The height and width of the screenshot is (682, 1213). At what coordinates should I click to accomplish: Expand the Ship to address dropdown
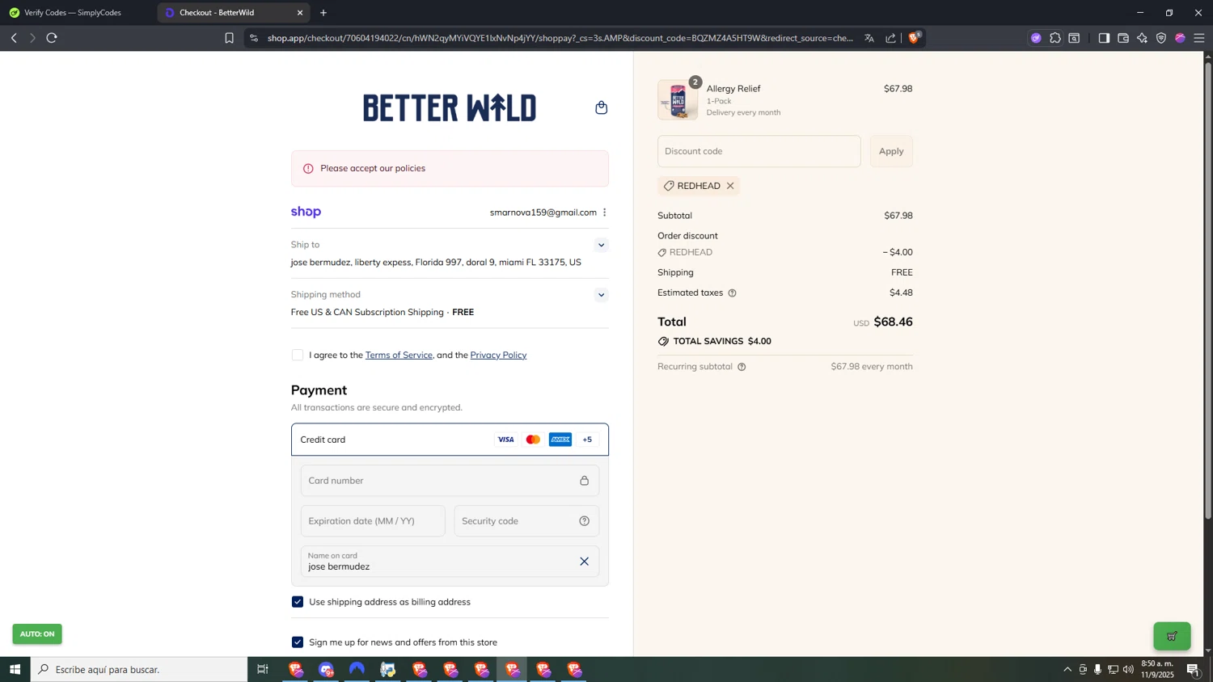[x=601, y=245]
